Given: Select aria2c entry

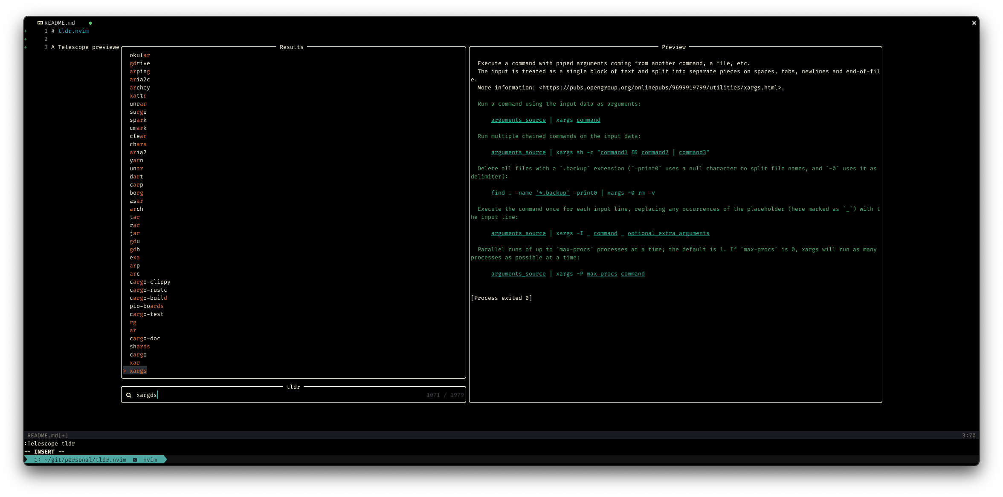Looking at the screenshot, I should [140, 80].
